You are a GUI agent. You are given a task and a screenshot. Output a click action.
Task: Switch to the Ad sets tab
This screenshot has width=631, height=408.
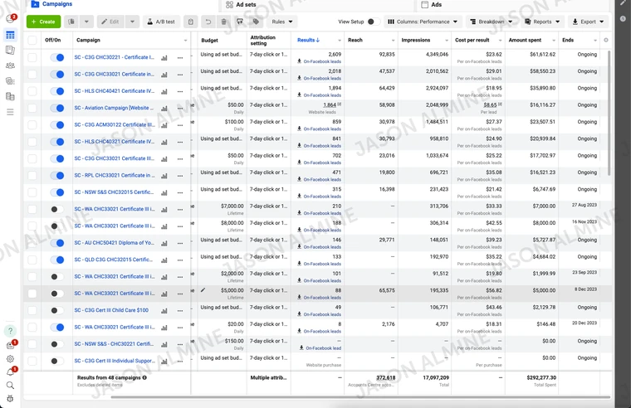[x=241, y=4]
